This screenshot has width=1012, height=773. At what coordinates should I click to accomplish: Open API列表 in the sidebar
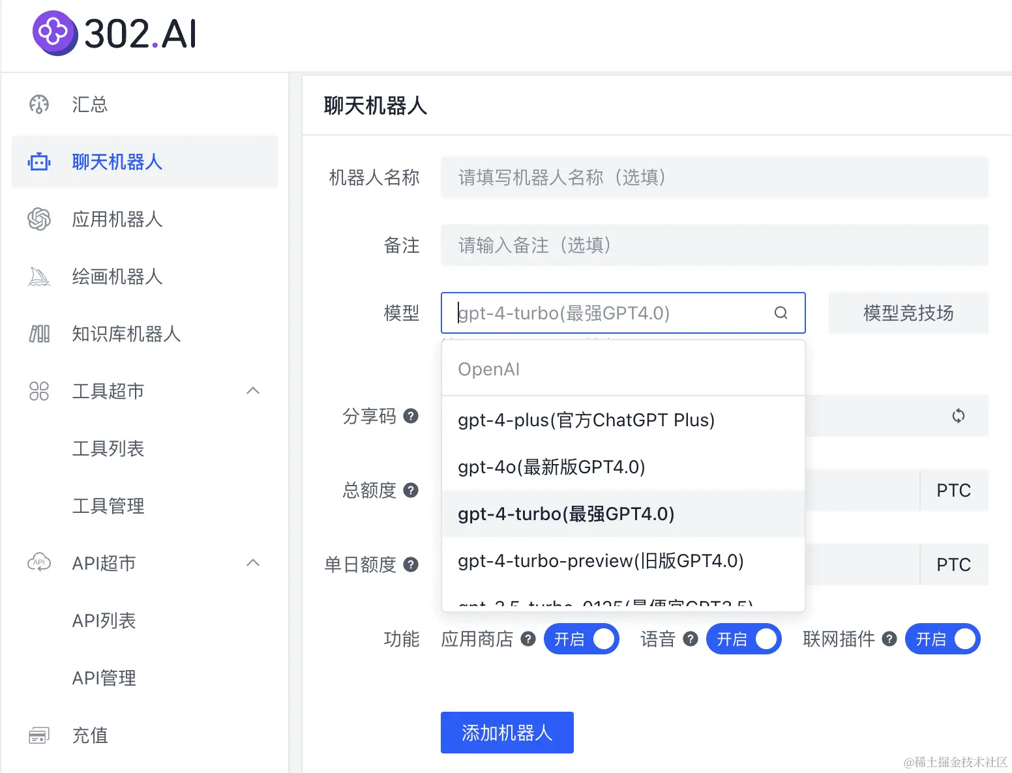[145, 620]
